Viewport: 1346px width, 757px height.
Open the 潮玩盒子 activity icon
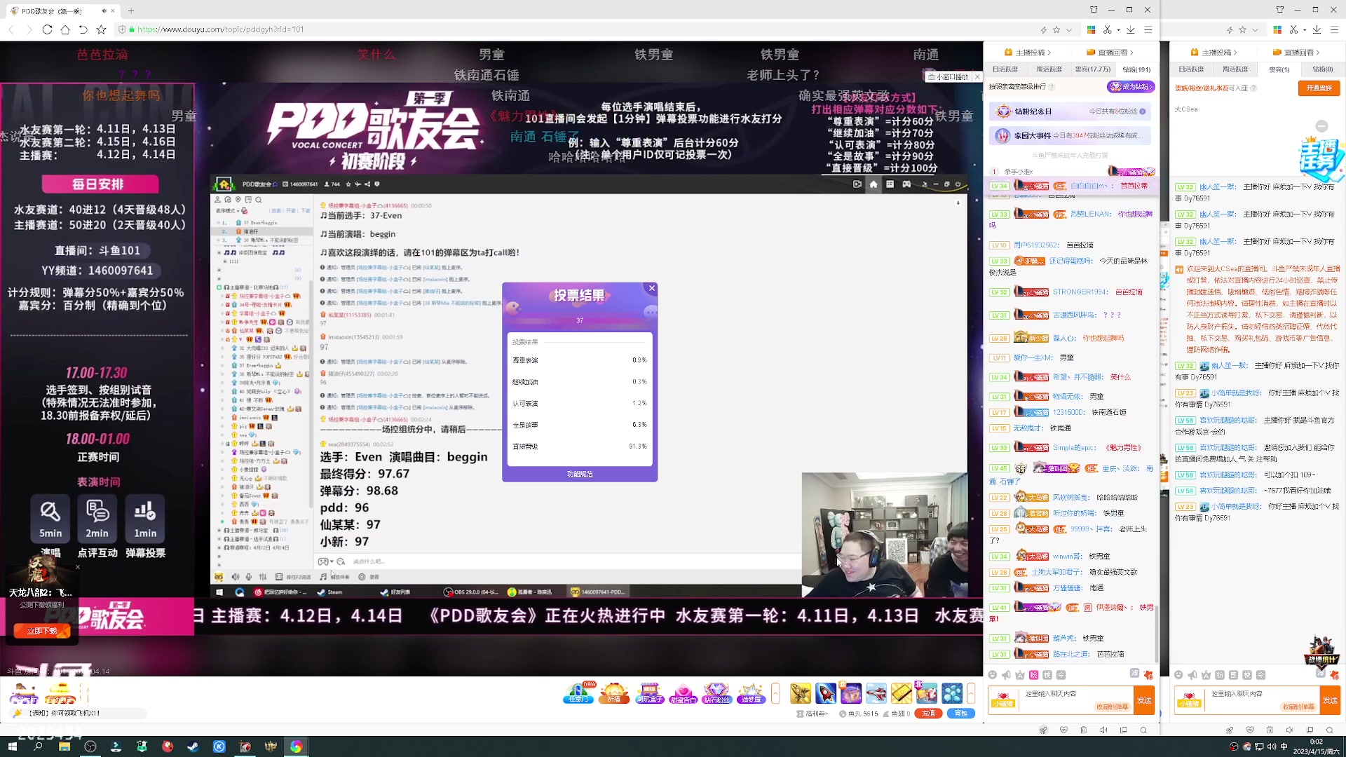pos(649,693)
